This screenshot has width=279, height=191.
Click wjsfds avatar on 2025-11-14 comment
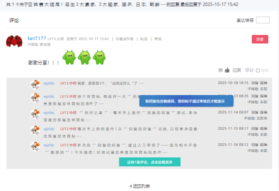pyautogui.click(x=35, y=114)
